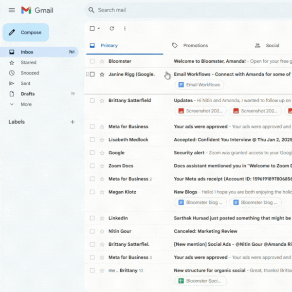Switch to the Promotions tab

click(196, 46)
